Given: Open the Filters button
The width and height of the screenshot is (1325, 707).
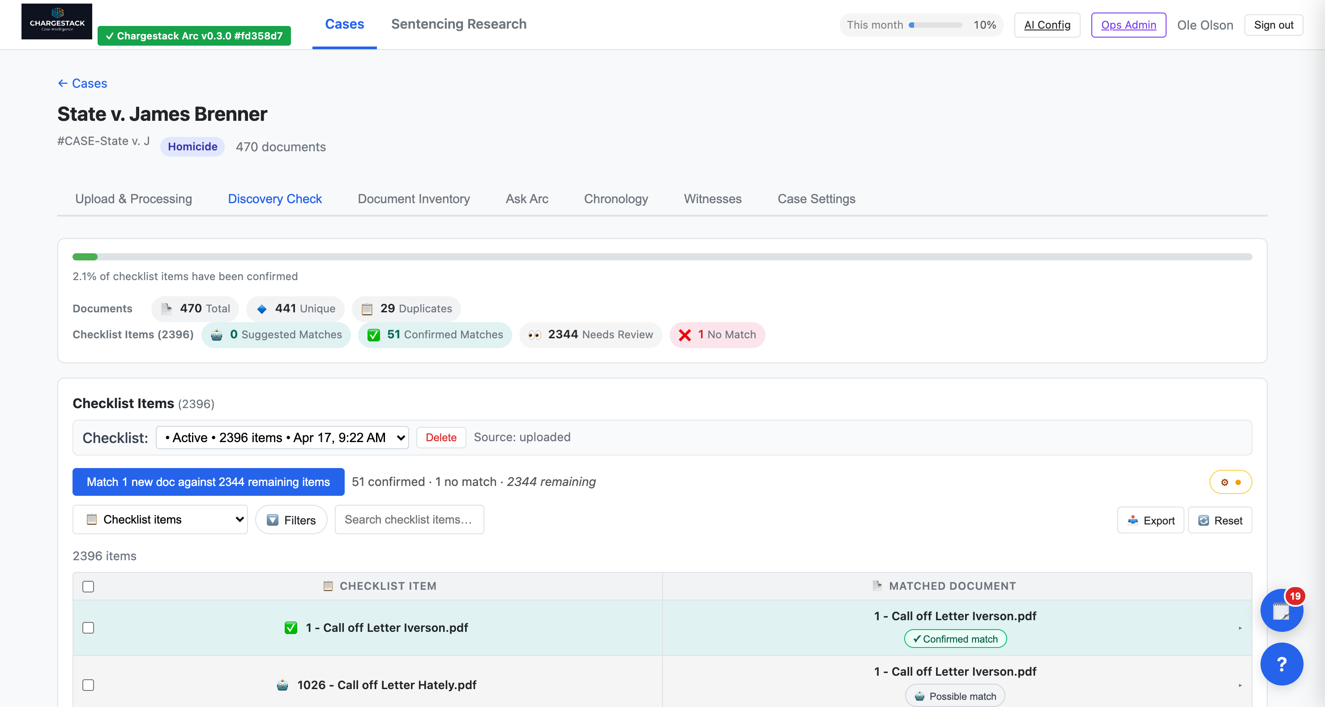Looking at the screenshot, I should [291, 520].
